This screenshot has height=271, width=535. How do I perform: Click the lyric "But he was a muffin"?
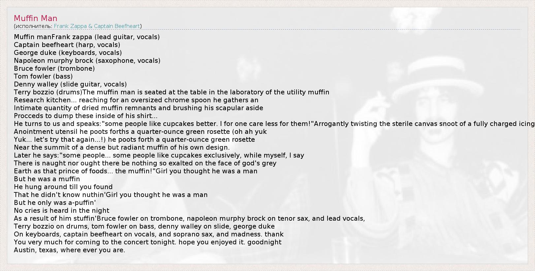(47, 179)
